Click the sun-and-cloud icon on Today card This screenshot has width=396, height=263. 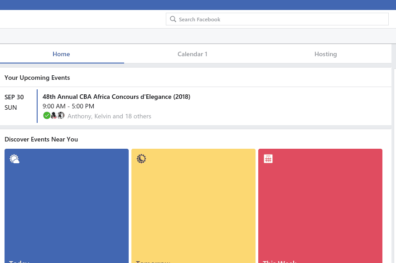click(x=14, y=159)
